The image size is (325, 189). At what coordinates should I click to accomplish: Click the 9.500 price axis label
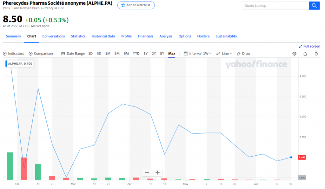click(303, 76)
